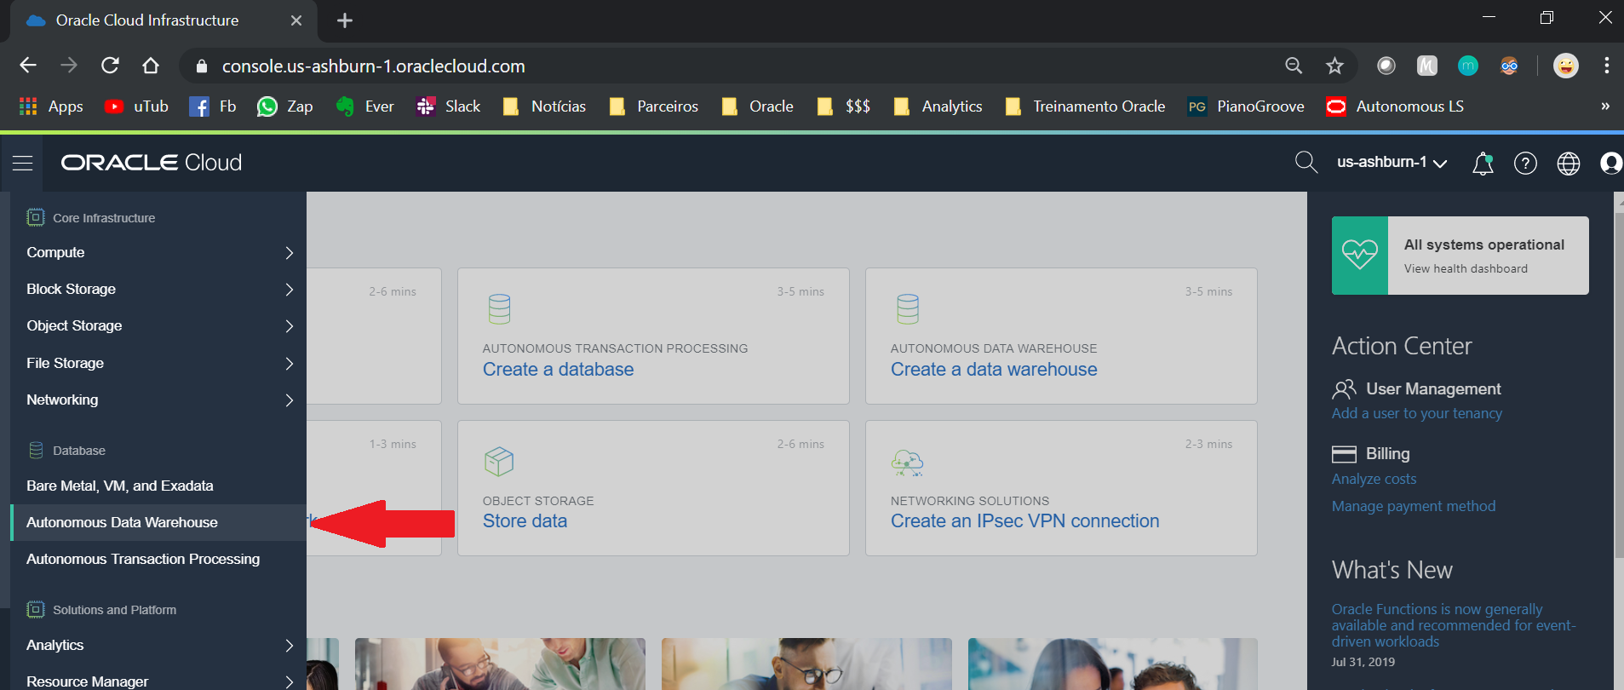Open the Oracle Cloud hamburger navigation menu
This screenshot has width=1624, height=690.
[23, 163]
